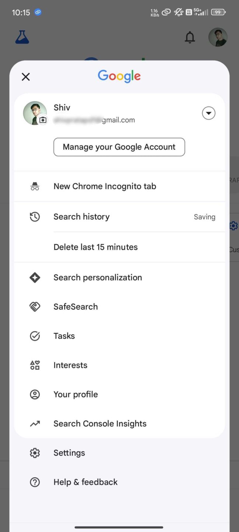Image resolution: width=239 pixels, height=532 pixels.
Task: Select the SafeSearch icon
Action: pos(35,306)
